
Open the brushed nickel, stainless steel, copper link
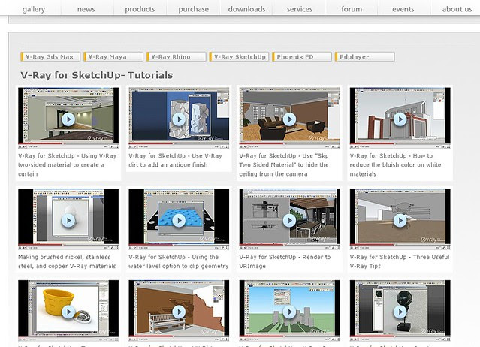[x=67, y=261]
